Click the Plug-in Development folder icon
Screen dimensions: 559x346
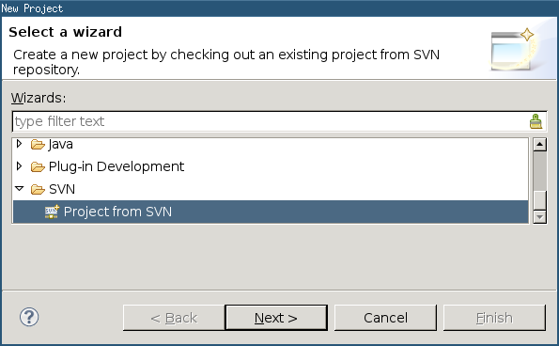(x=38, y=166)
